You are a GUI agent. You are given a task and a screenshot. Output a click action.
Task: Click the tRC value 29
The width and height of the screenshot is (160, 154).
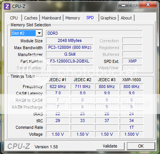58,120
